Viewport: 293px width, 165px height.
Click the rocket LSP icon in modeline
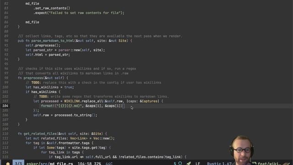click(x=189, y=163)
